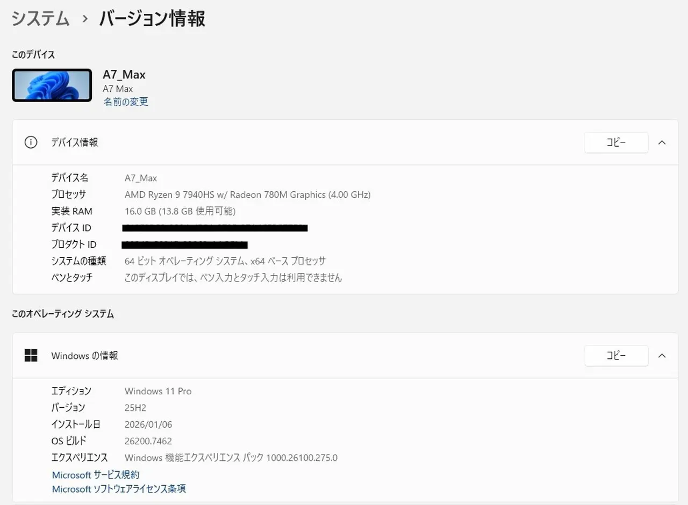
Task: Click the システム breadcrumb link
Action: coord(40,18)
